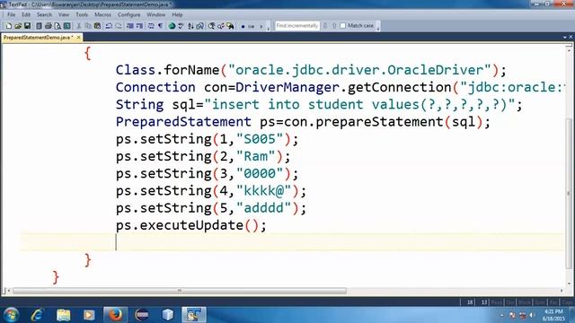The height and width of the screenshot is (323, 575).
Task: Click the Sort toolbar icon
Action: click(190, 26)
